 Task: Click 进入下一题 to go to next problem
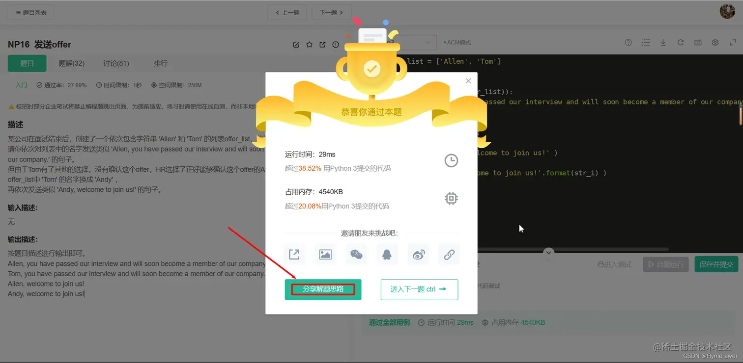pos(419,289)
